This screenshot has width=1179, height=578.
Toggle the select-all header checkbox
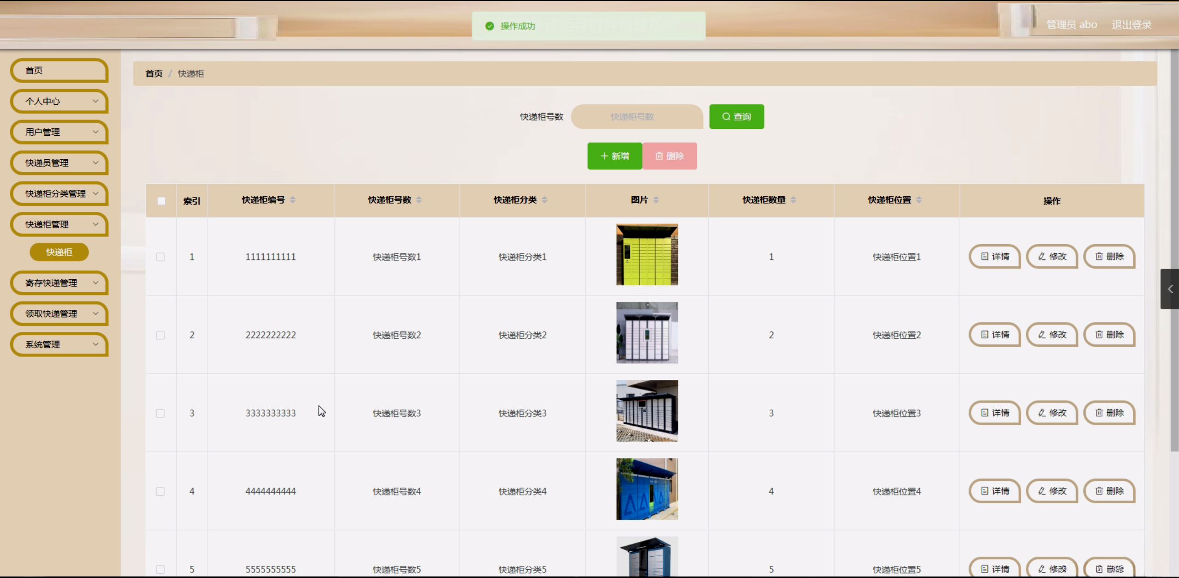(161, 201)
